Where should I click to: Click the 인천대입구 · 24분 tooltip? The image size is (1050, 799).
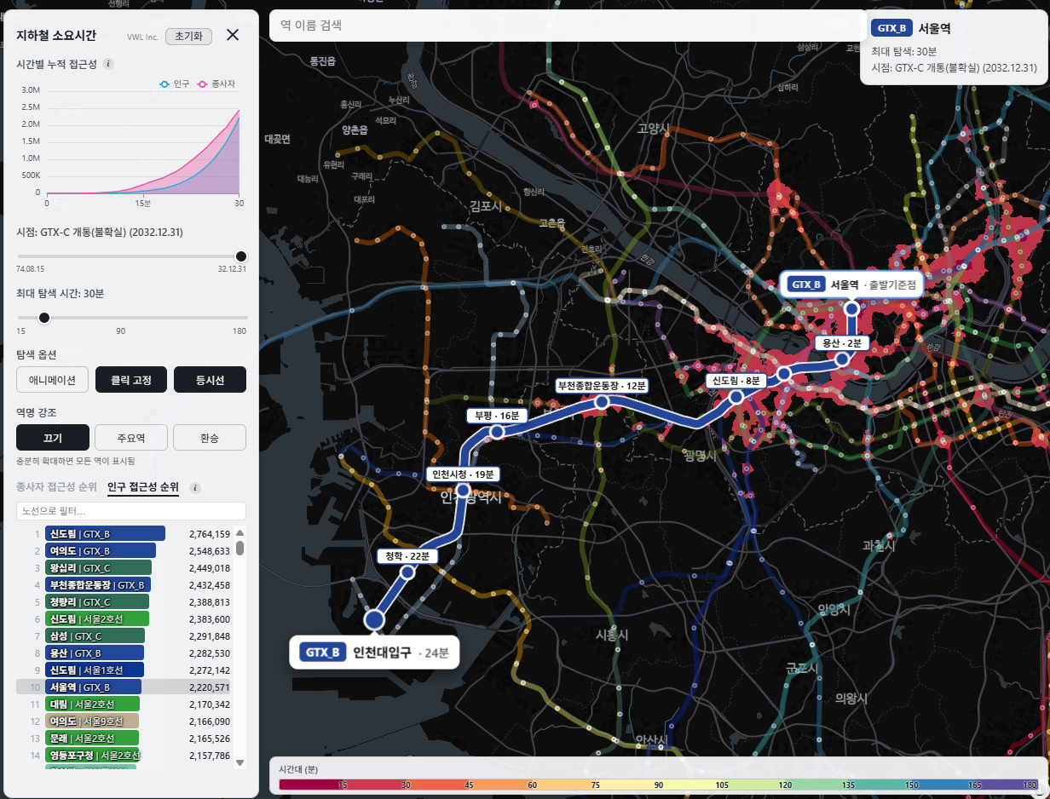374,653
